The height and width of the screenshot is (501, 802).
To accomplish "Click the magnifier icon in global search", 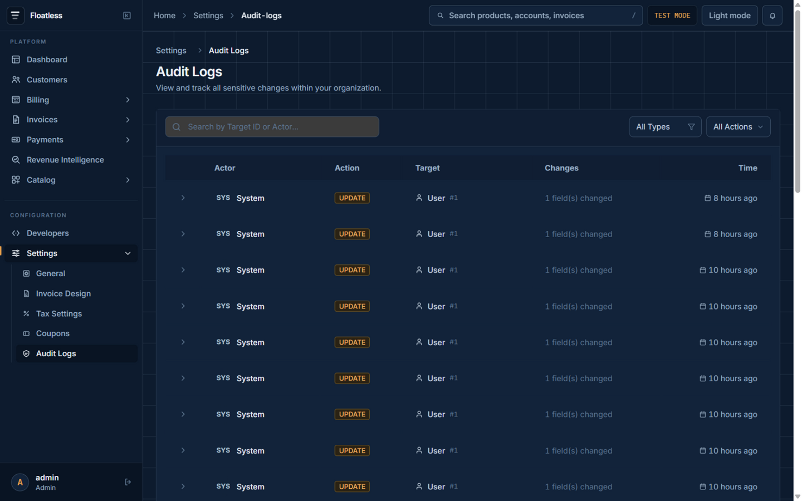I will [x=440, y=16].
